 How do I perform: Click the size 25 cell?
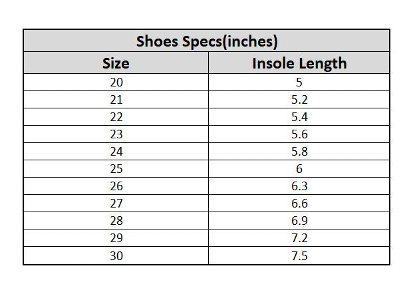pos(116,169)
